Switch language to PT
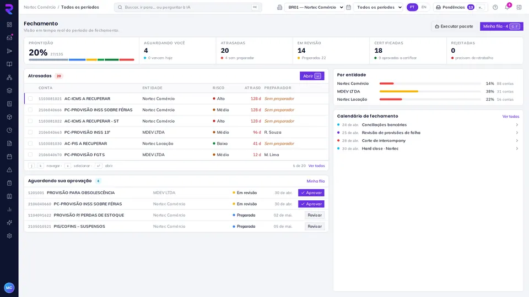 pyautogui.click(x=412, y=7)
